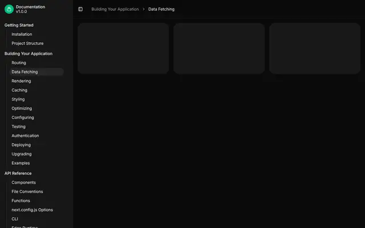Click the middle placeholder card
This screenshot has width=365, height=228.
click(219, 48)
